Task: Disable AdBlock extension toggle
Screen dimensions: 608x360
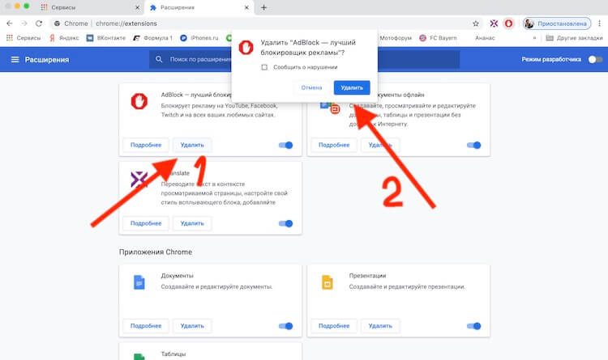Action: pyautogui.click(x=286, y=145)
